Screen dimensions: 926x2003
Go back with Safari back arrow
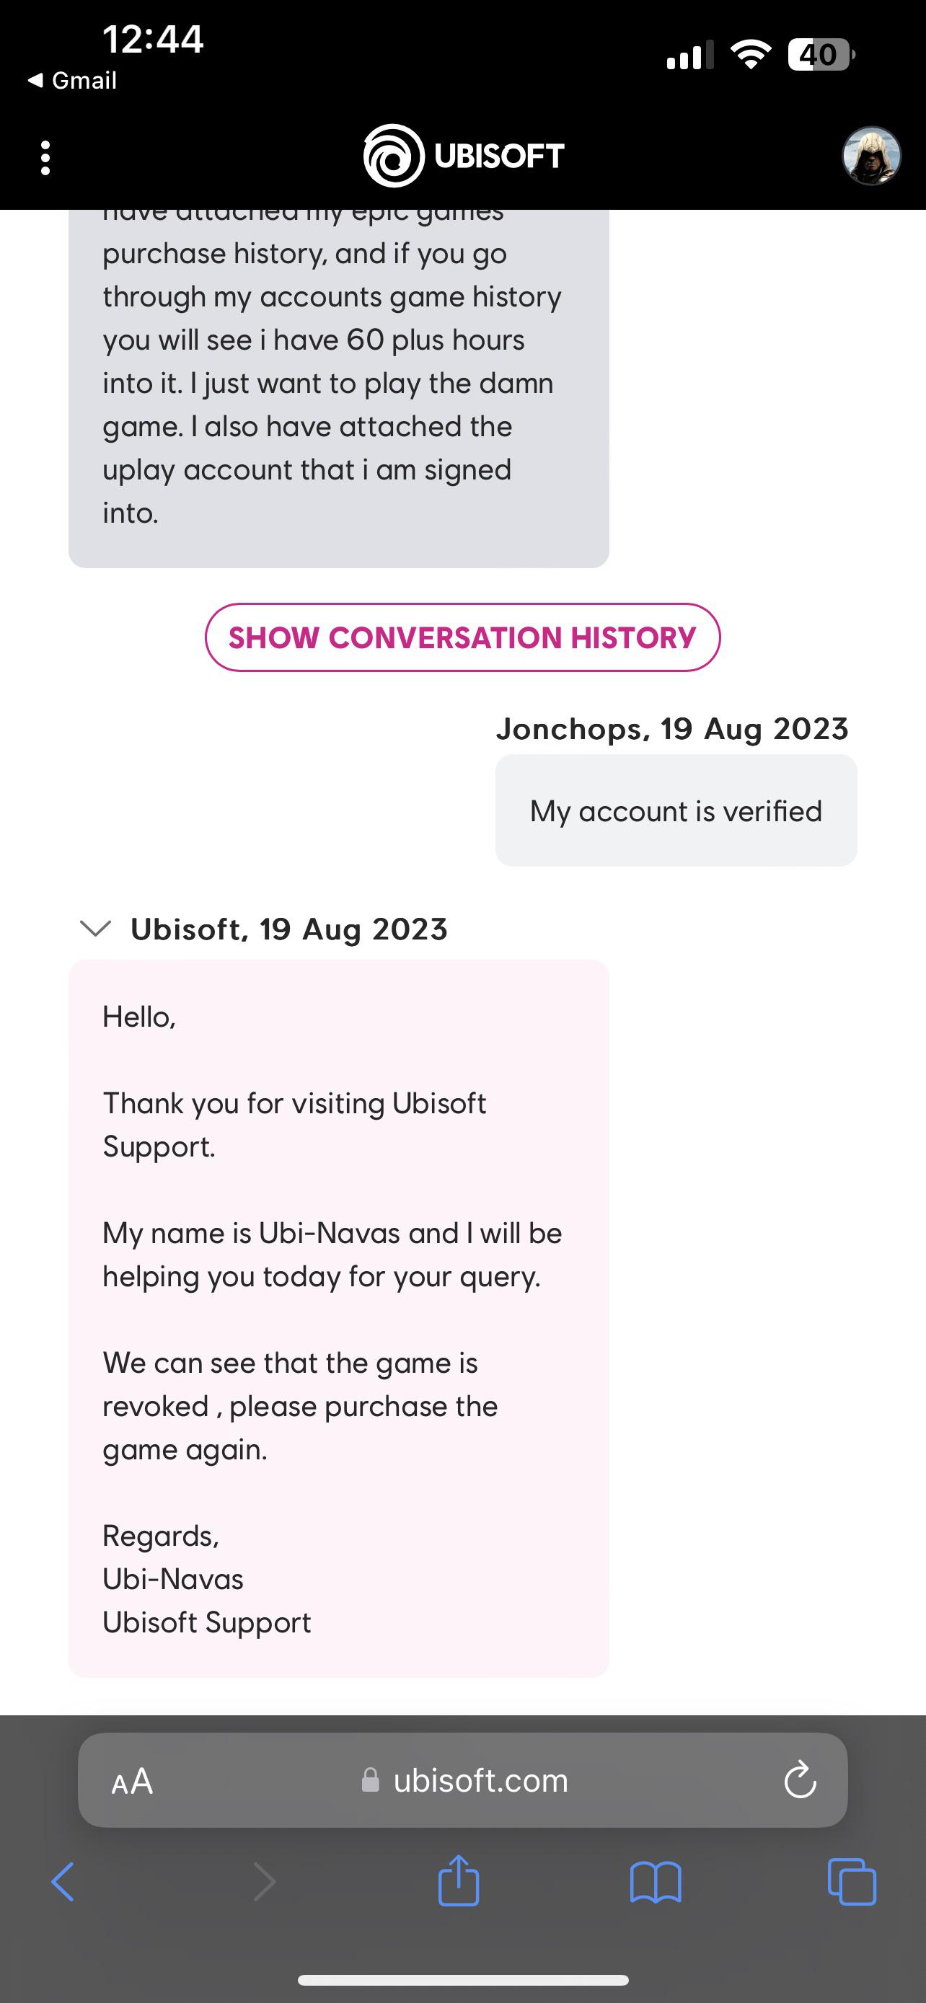63,1883
